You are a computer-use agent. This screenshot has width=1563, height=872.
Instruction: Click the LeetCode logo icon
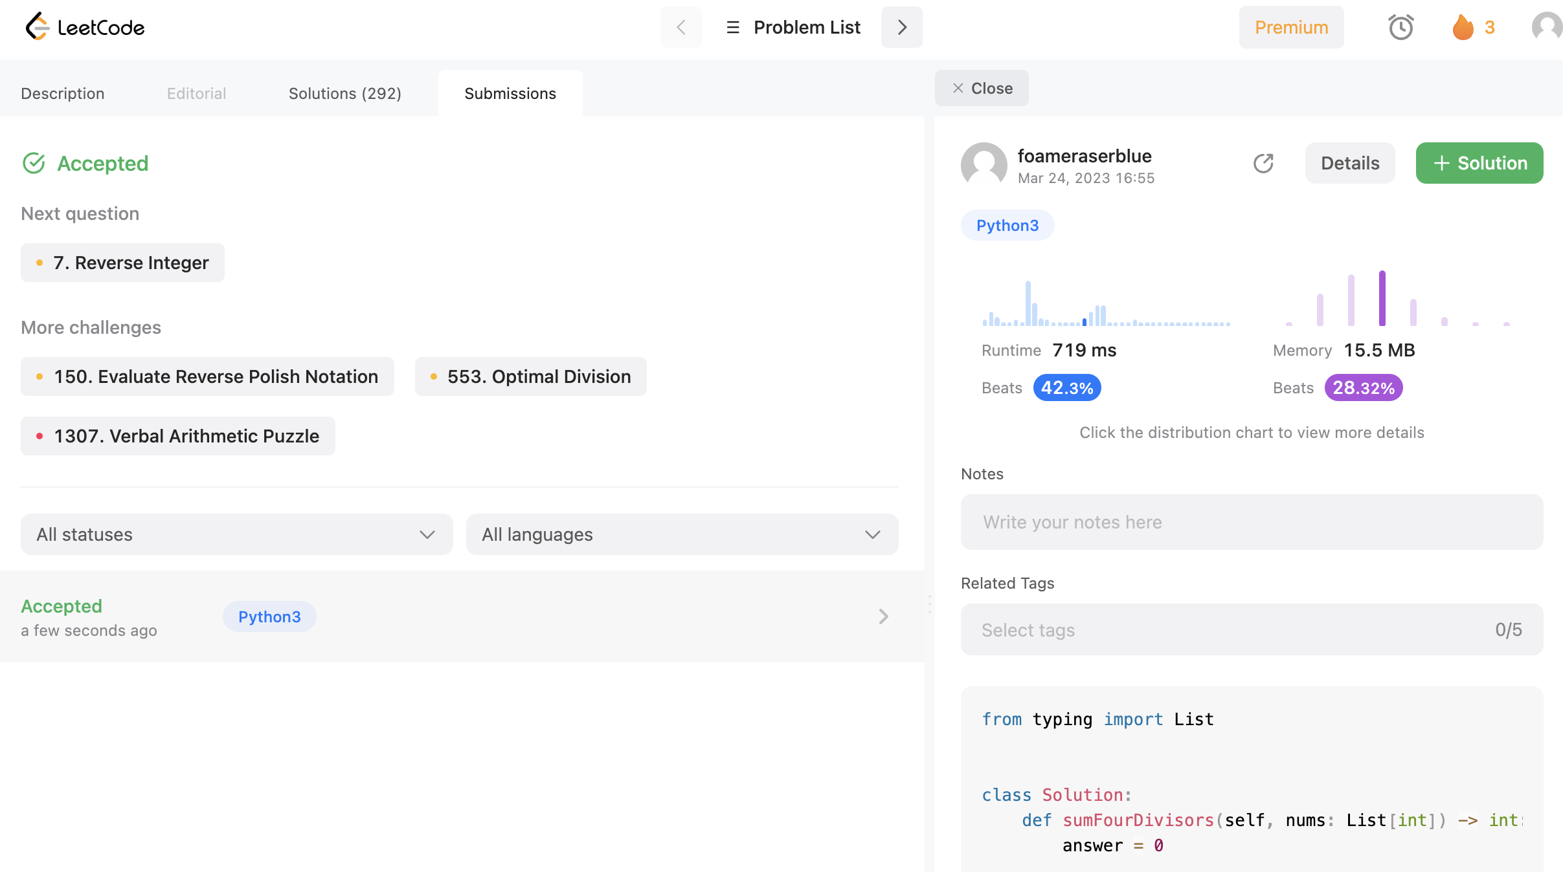(38, 27)
